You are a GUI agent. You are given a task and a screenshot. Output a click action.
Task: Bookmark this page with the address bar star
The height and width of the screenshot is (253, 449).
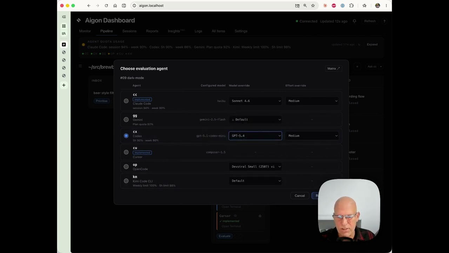click(x=313, y=6)
